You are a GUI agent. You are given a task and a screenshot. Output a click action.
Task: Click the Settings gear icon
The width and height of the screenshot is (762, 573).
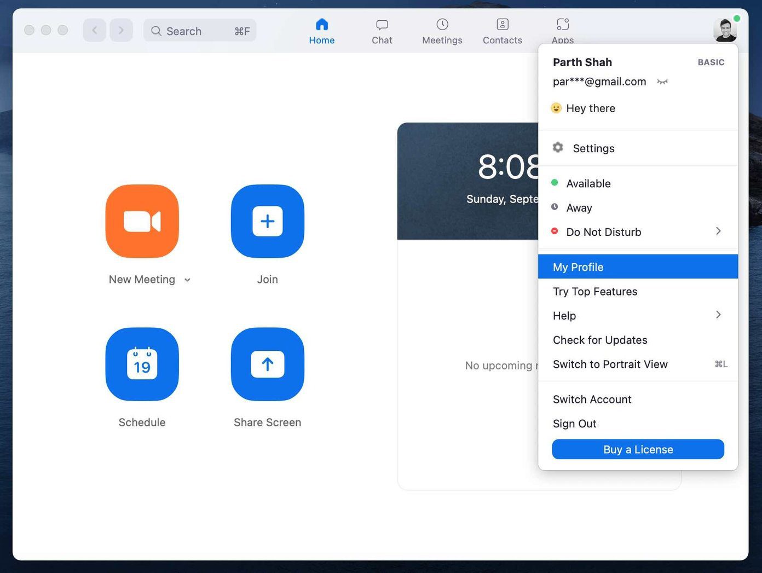click(x=558, y=148)
